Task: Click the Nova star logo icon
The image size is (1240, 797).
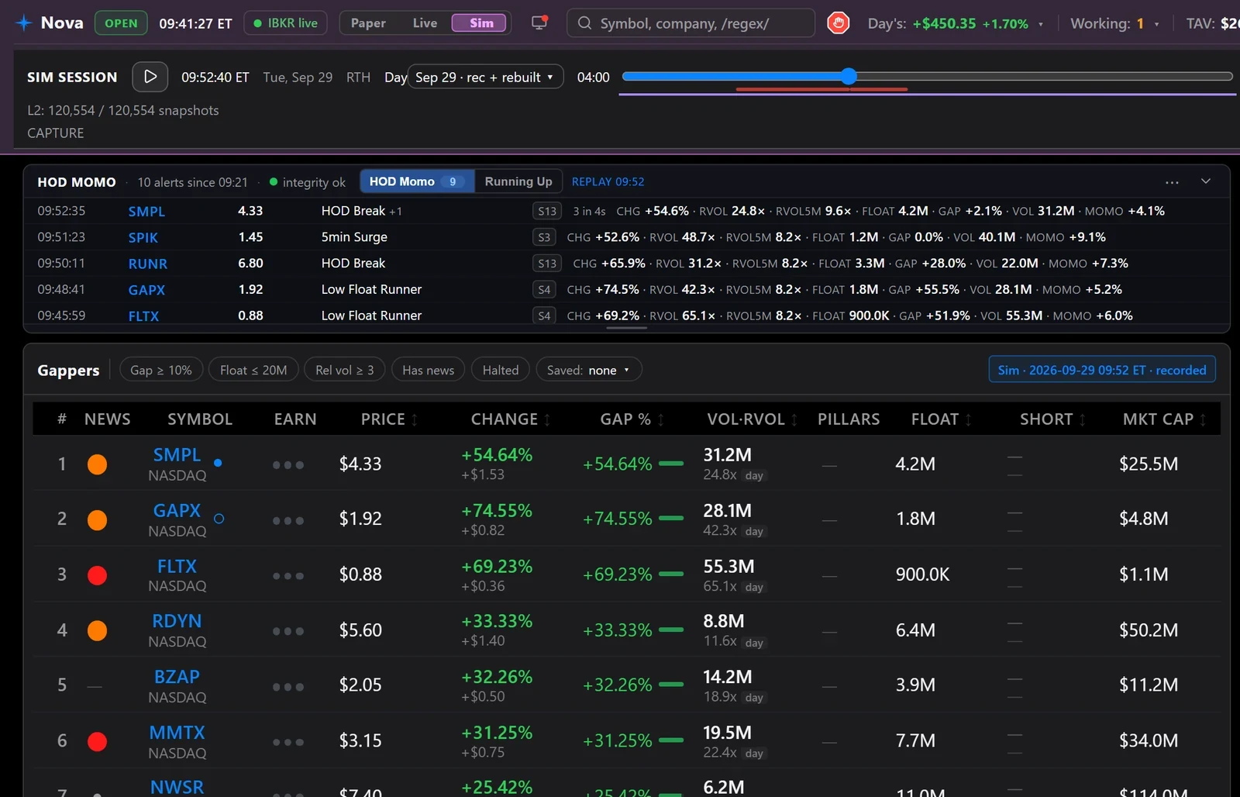Action: tap(24, 23)
